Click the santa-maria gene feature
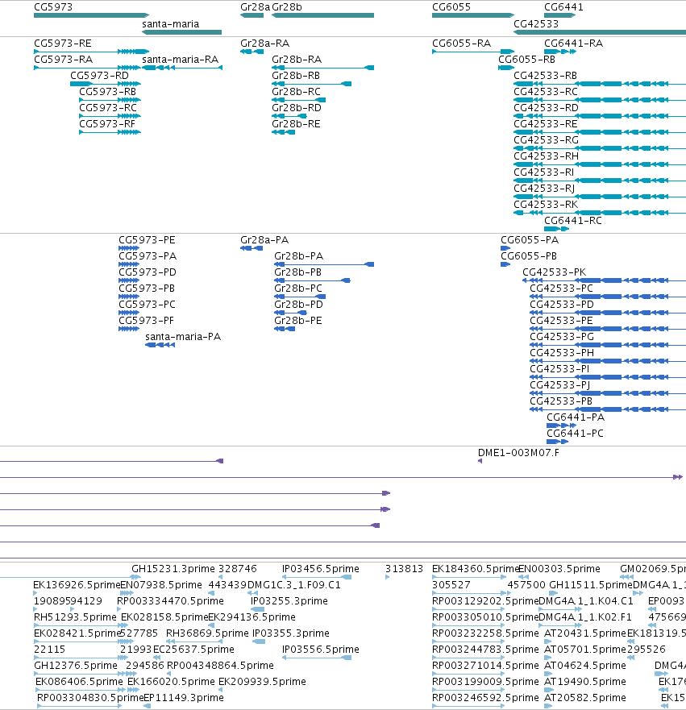 click(181, 32)
